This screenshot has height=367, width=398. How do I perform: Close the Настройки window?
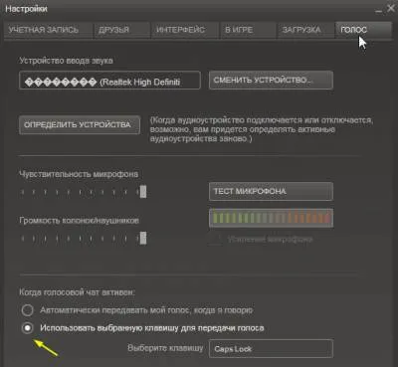(390, 9)
